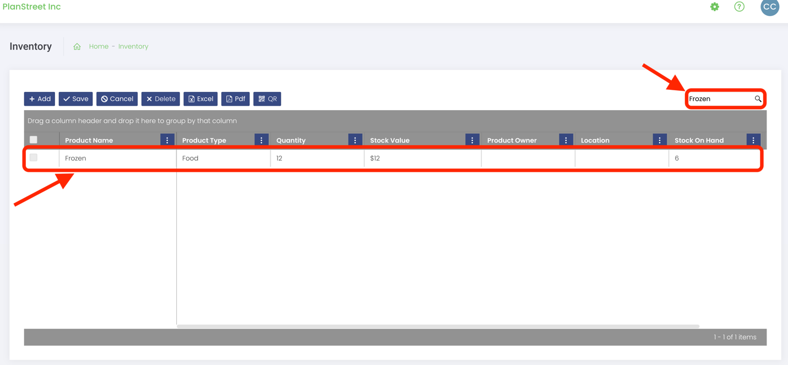Open the Inventory breadcrumb link

click(133, 47)
